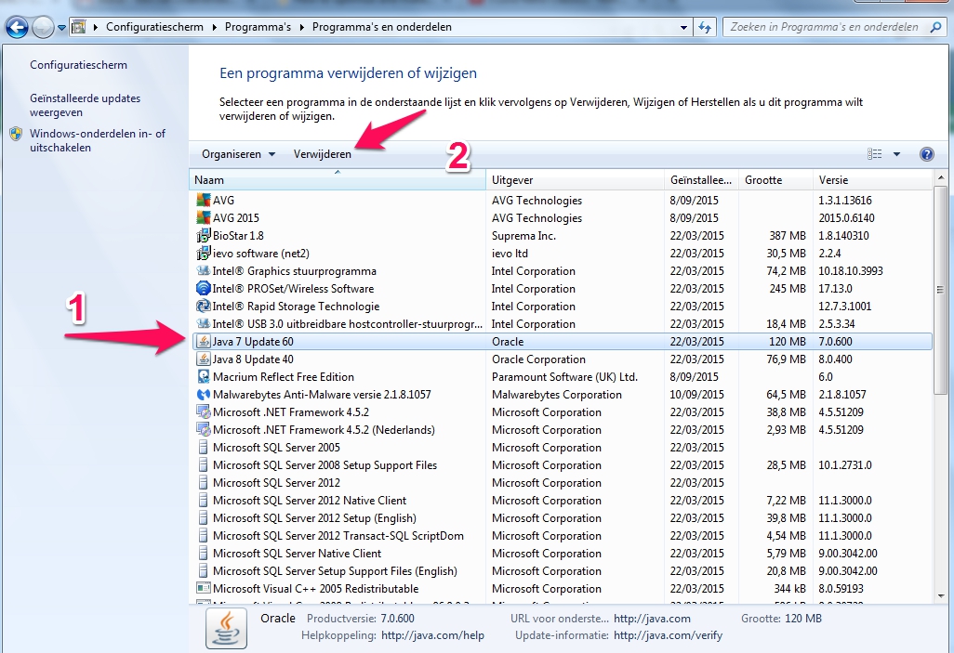Image resolution: width=954 pixels, height=653 pixels.
Task: Sort by the Versie column header
Action: pos(872,180)
